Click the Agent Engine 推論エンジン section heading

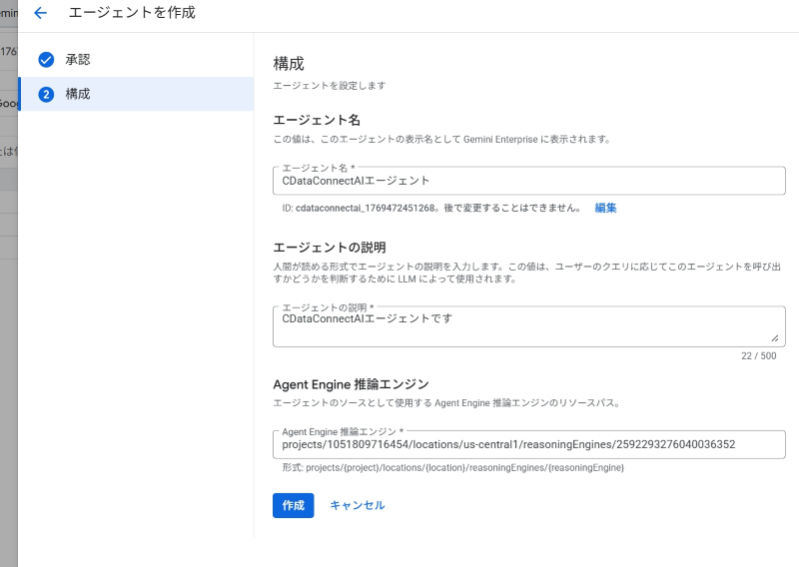[x=351, y=383]
